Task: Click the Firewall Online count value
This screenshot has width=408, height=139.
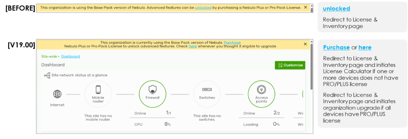Action: [168, 113]
